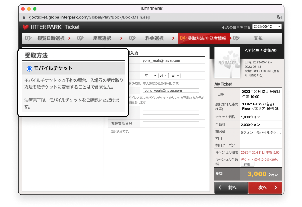Image resolution: width=302 pixels, height=207 pixels.
Task: Click the 携帯電話番号 input field
Action: pyautogui.click(x=171, y=123)
